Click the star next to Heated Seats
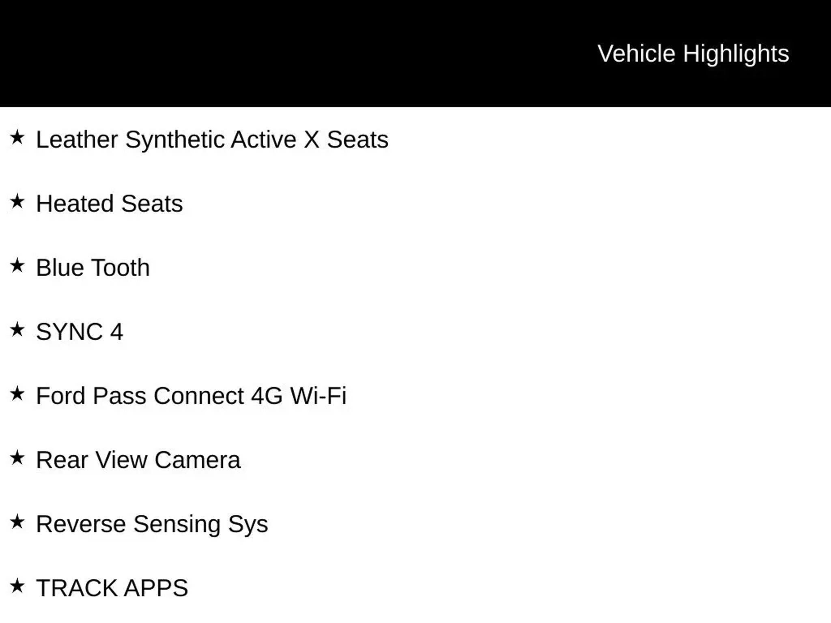The image size is (831, 623). click(17, 202)
